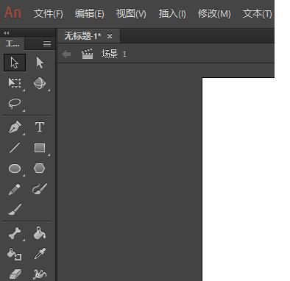The height and width of the screenshot is (281, 290).
Task: Open the tools panel options menu
Action: [47, 43]
